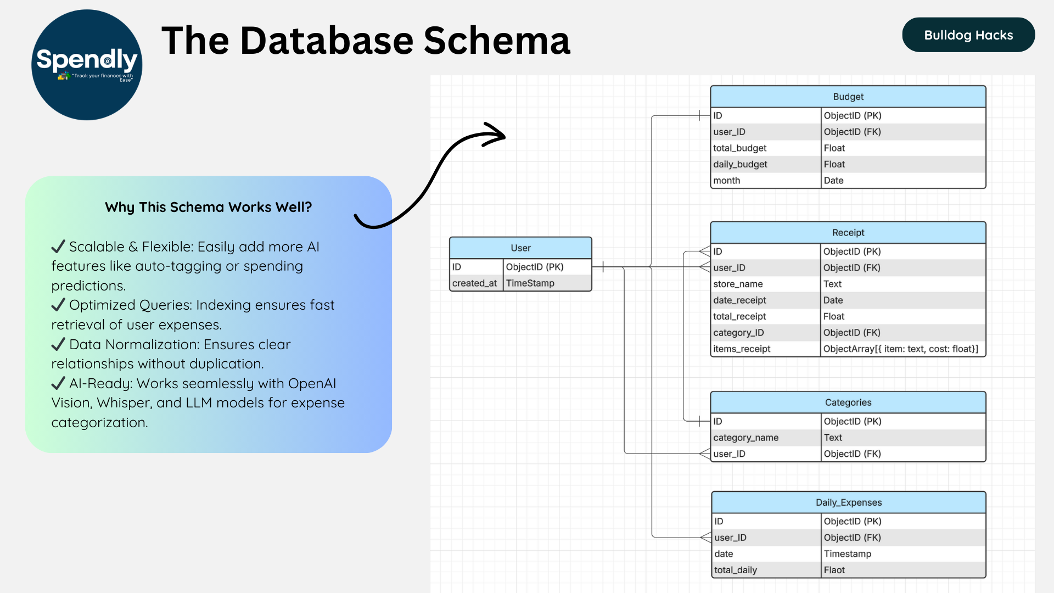1054x593 pixels.
Task: Click checkmark beside Data Normalization
Action: (x=58, y=344)
